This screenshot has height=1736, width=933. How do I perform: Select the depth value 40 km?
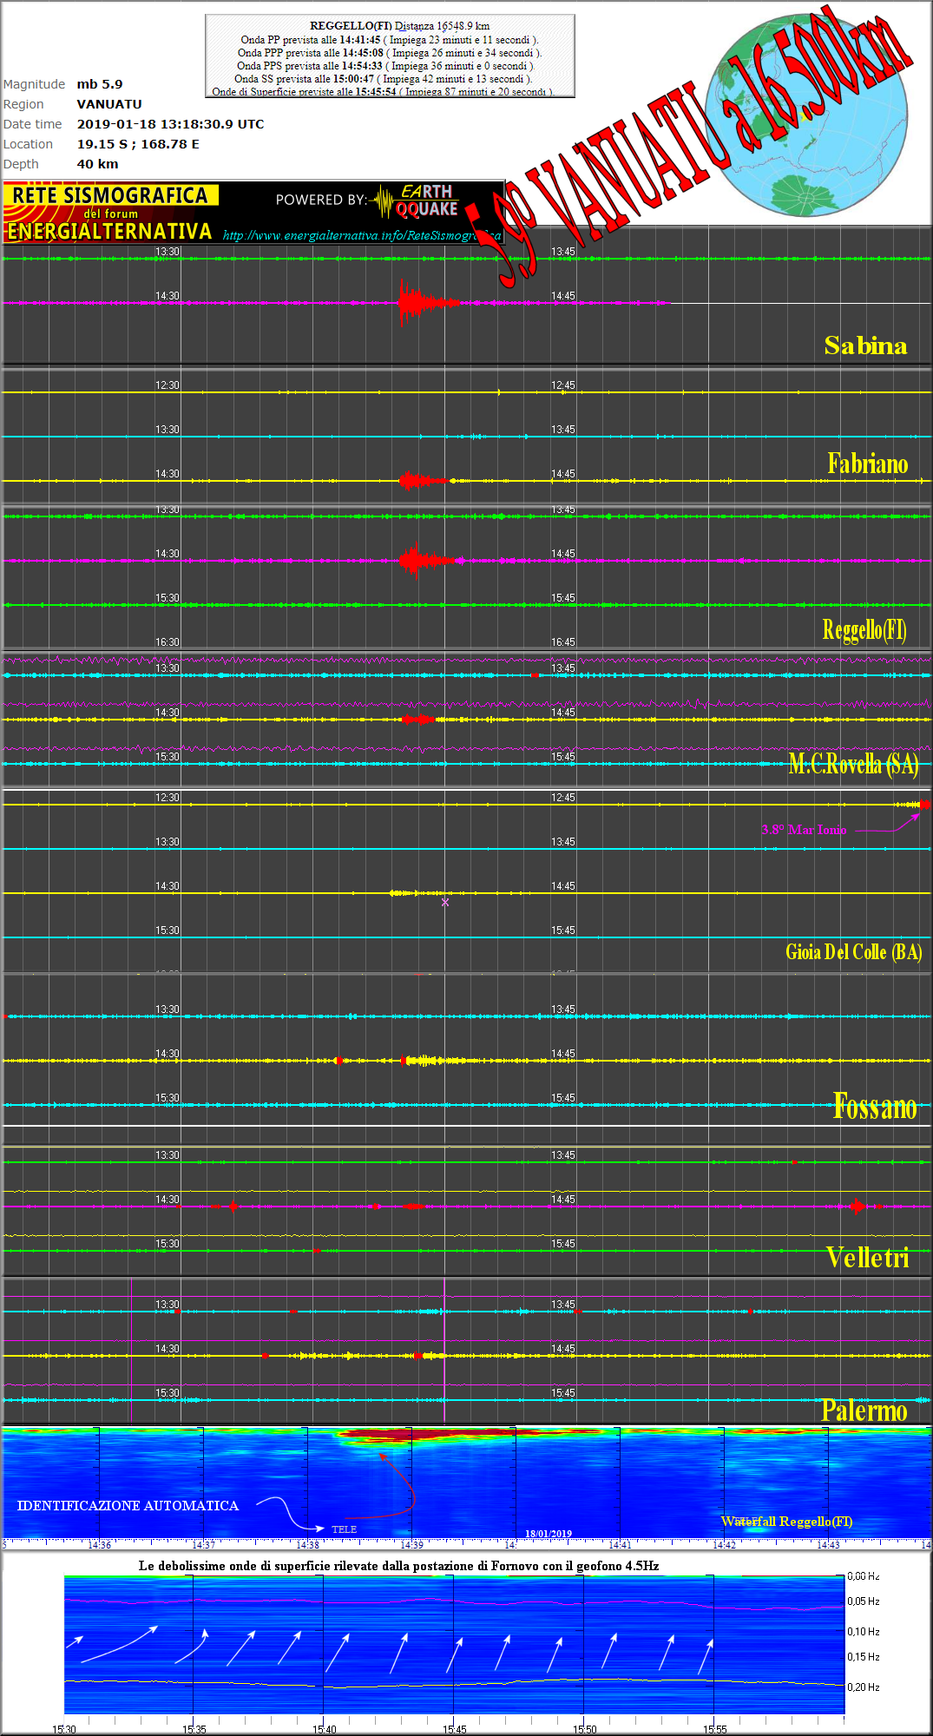(x=97, y=164)
